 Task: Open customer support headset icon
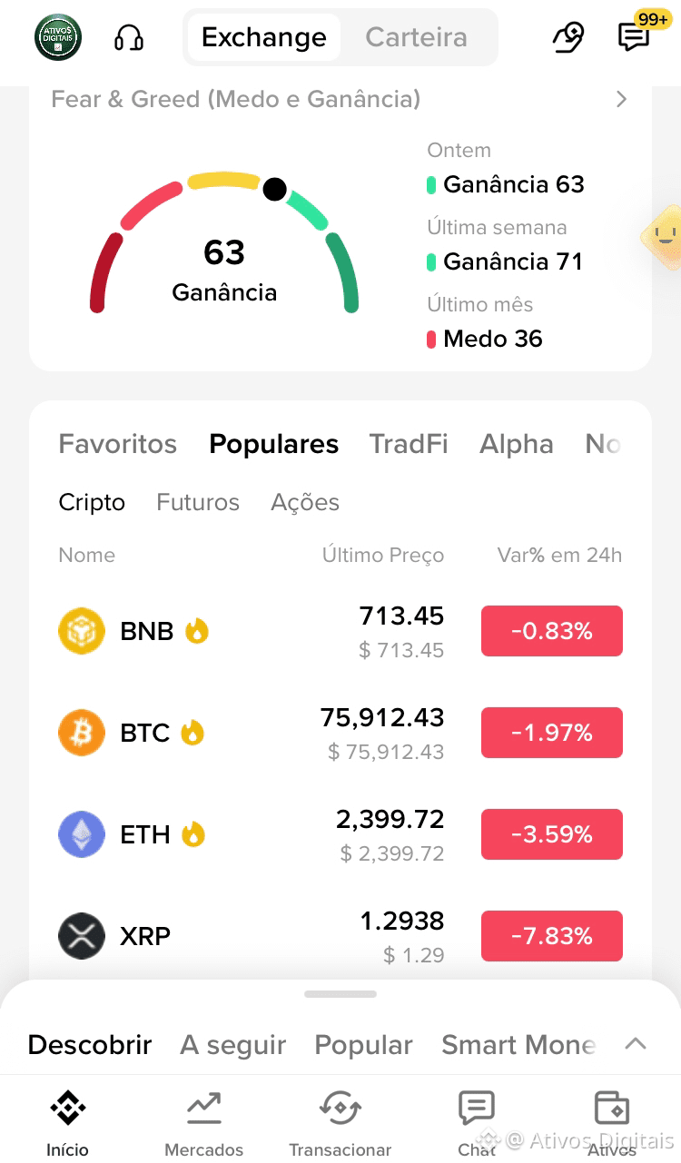pos(129,37)
